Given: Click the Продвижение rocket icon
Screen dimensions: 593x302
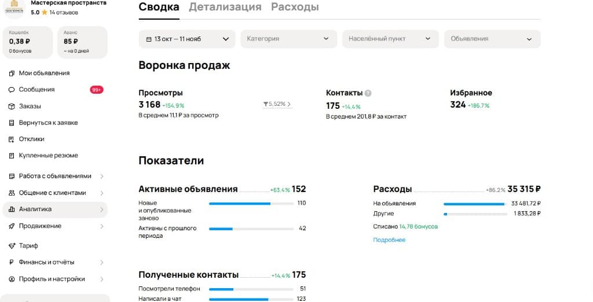Looking at the screenshot, I should click(12, 226).
